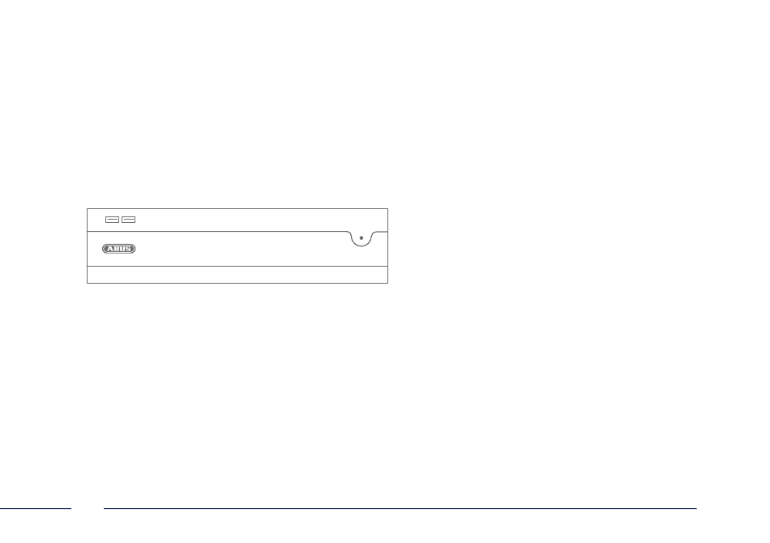This screenshot has height=543, width=770.
Task: Click the inner slot of the right USB port
Action: (x=129, y=220)
